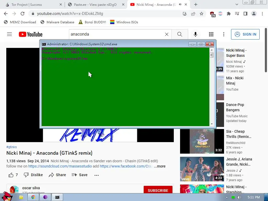Screen dimensions: 268x201
Task: Run search with the magnifier button
Action: point(180,34)
